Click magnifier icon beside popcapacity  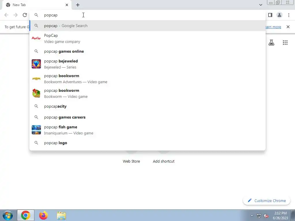[36, 106]
